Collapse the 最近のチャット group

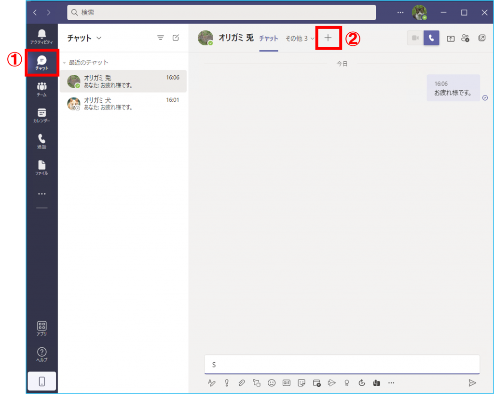64,63
